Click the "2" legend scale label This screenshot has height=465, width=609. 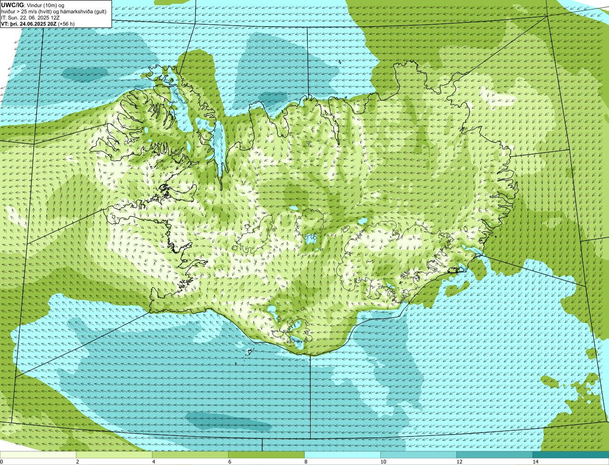[77, 462]
